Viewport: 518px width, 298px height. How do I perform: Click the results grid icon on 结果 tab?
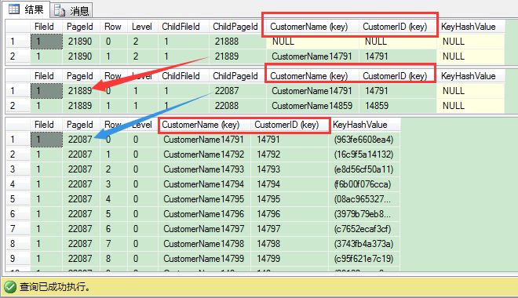pyautogui.click(x=14, y=9)
